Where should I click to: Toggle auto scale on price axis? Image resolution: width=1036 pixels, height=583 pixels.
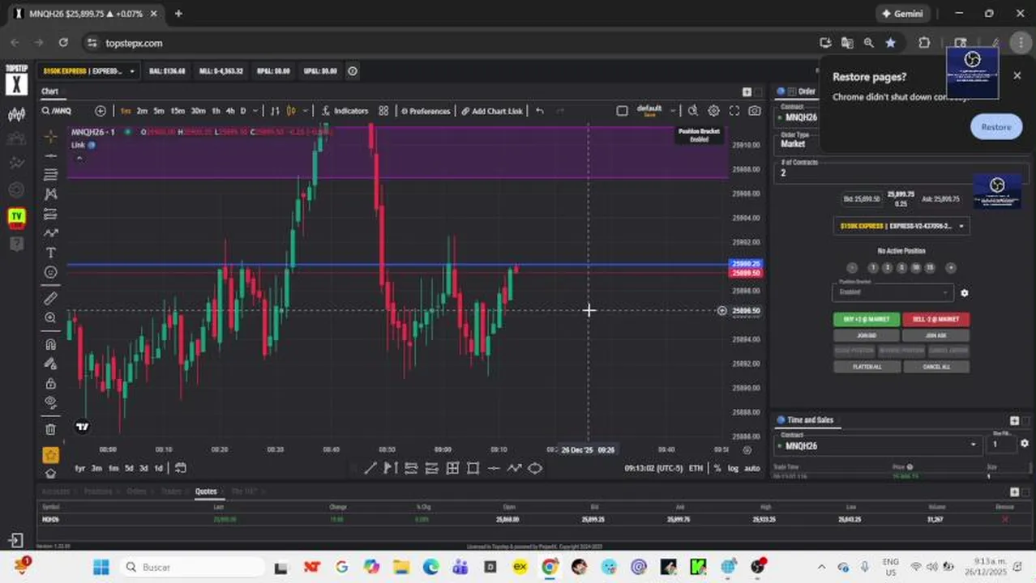(x=751, y=468)
